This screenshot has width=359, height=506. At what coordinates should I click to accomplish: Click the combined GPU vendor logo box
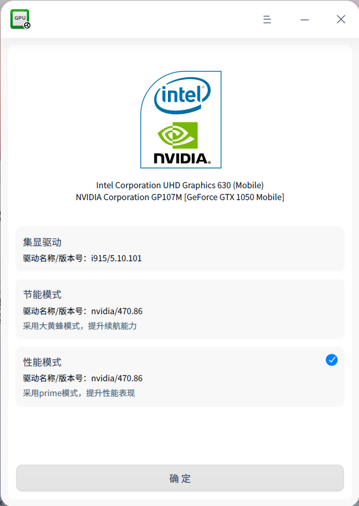180,119
